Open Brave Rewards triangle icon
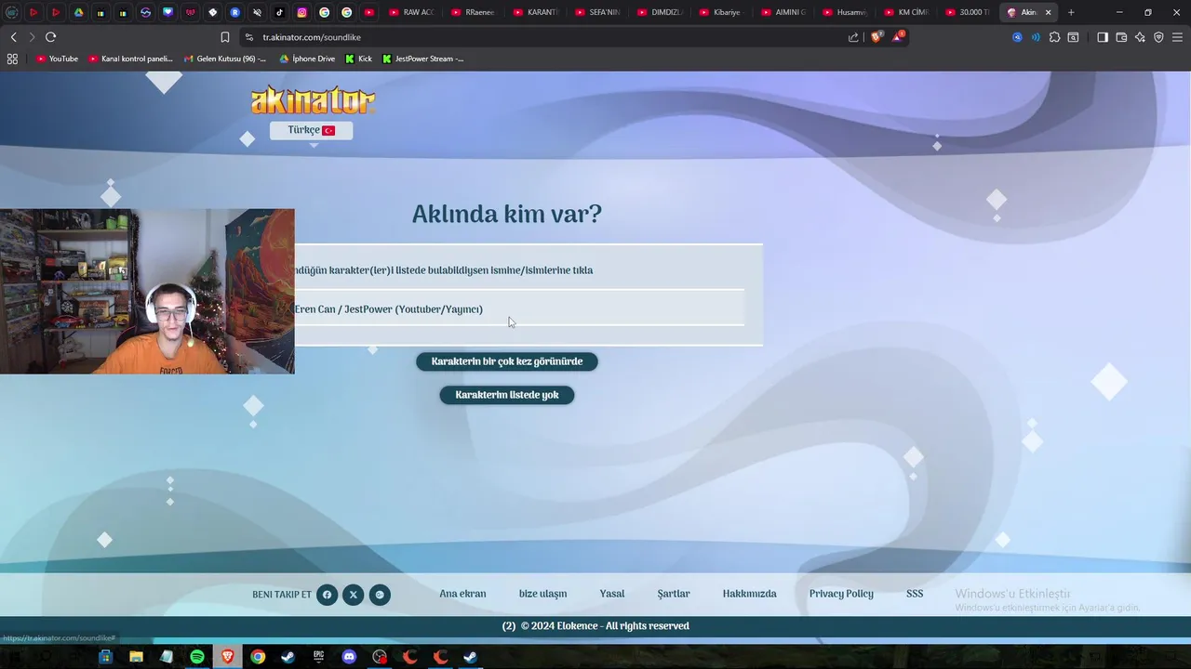Image resolution: width=1191 pixels, height=669 pixels. click(x=898, y=37)
